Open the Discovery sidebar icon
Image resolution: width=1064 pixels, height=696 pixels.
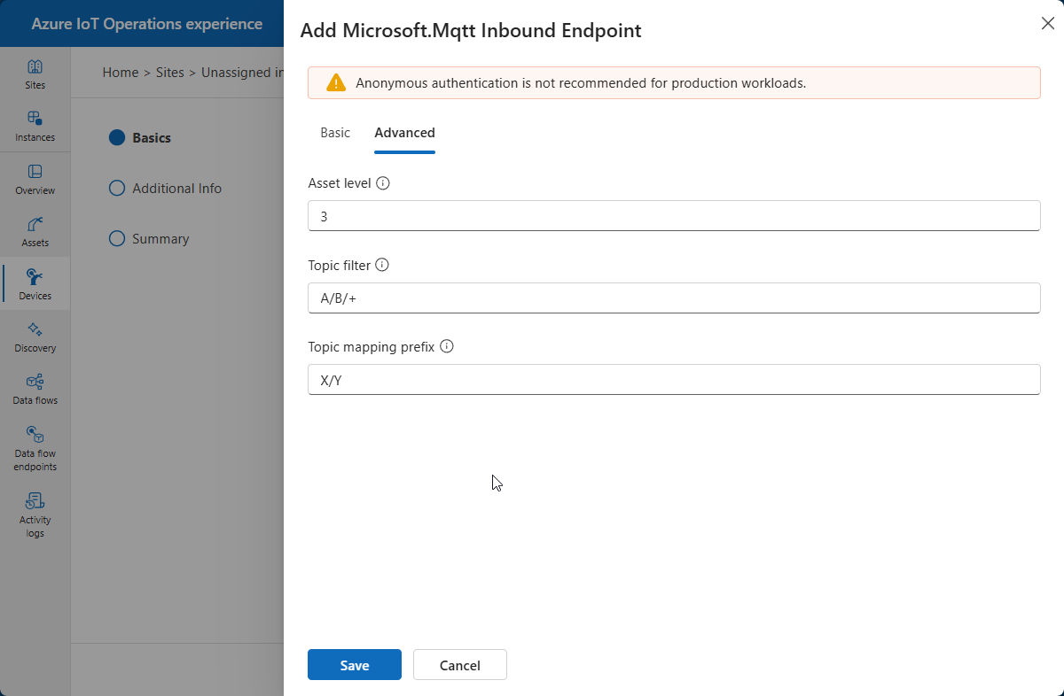(x=35, y=336)
